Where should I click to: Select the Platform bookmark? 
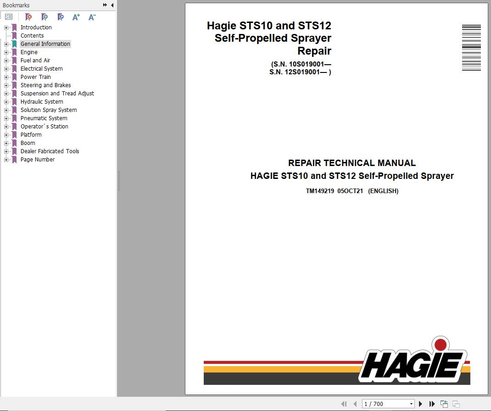31,134
